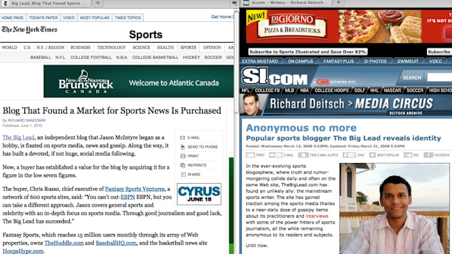The height and width of the screenshot is (254, 452).
Task: Open a new tab with the left window's plus button
Action: [98, 3]
